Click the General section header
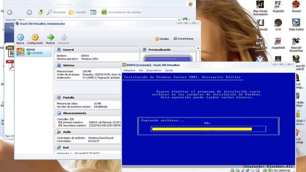 [x=97, y=50]
